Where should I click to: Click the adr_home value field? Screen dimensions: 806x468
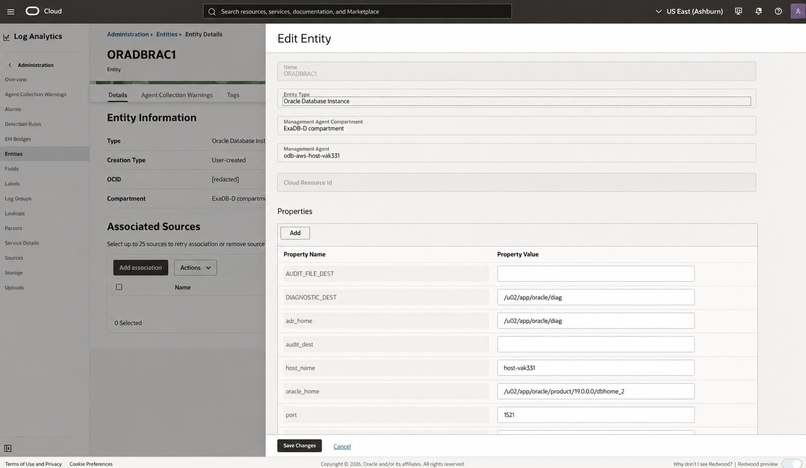coord(596,321)
